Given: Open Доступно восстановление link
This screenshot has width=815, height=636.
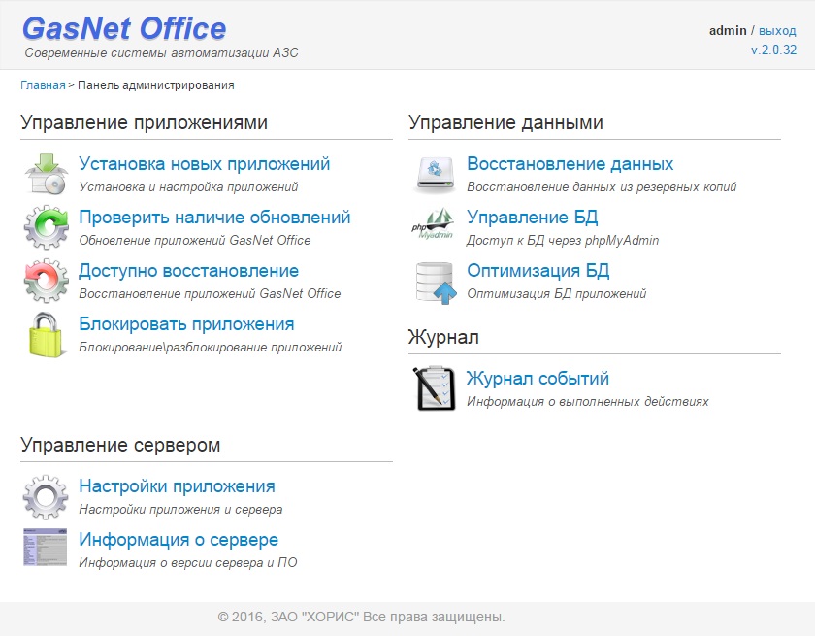Looking at the screenshot, I should click(x=188, y=271).
